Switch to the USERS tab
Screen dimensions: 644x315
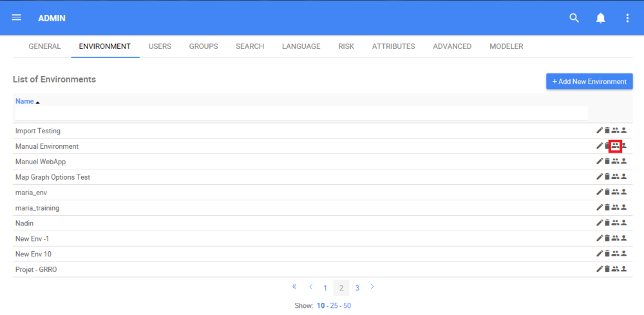(x=160, y=46)
